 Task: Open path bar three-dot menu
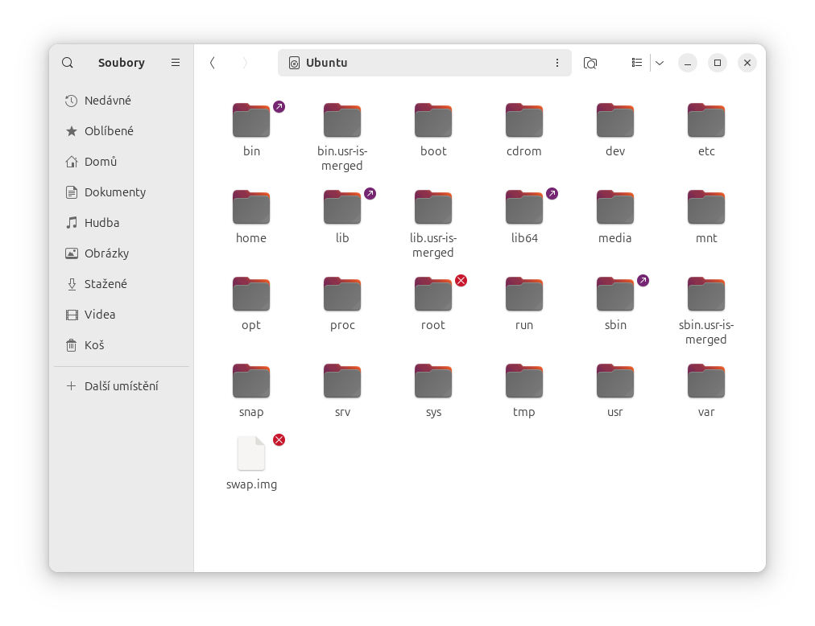click(557, 63)
